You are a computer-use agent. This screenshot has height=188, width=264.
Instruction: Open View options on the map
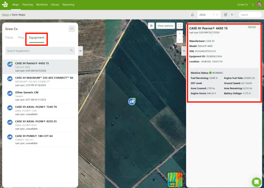tap(165, 26)
